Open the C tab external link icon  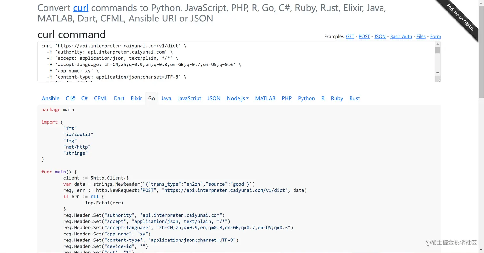coord(73,98)
